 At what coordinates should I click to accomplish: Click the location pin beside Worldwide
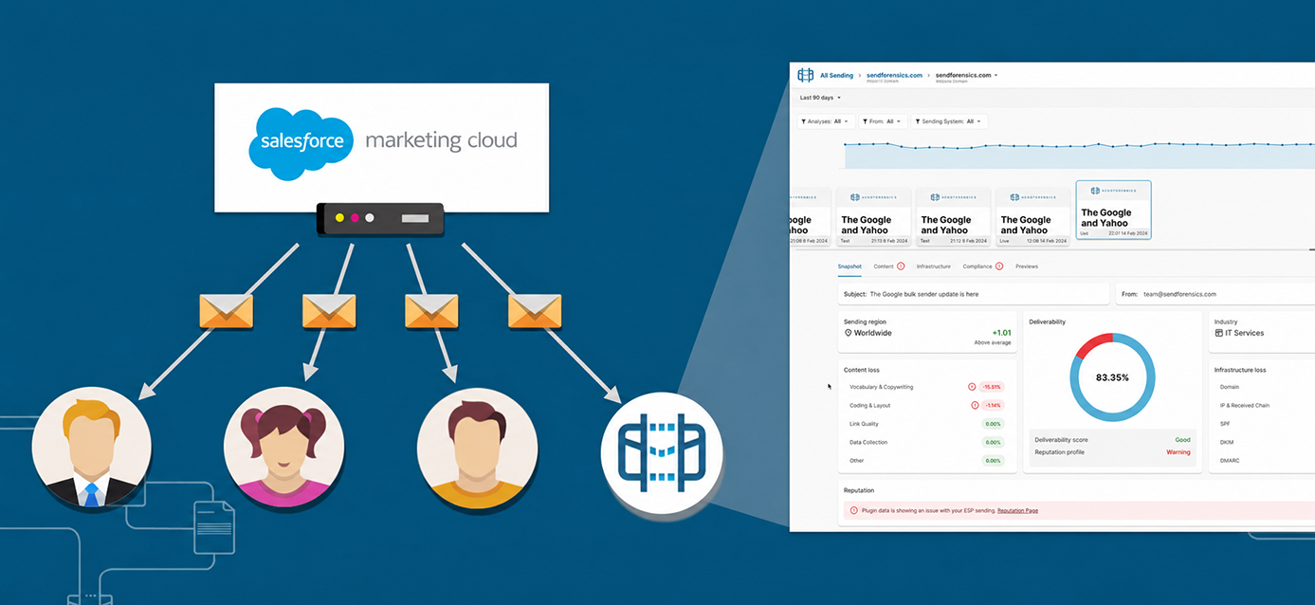point(848,333)
